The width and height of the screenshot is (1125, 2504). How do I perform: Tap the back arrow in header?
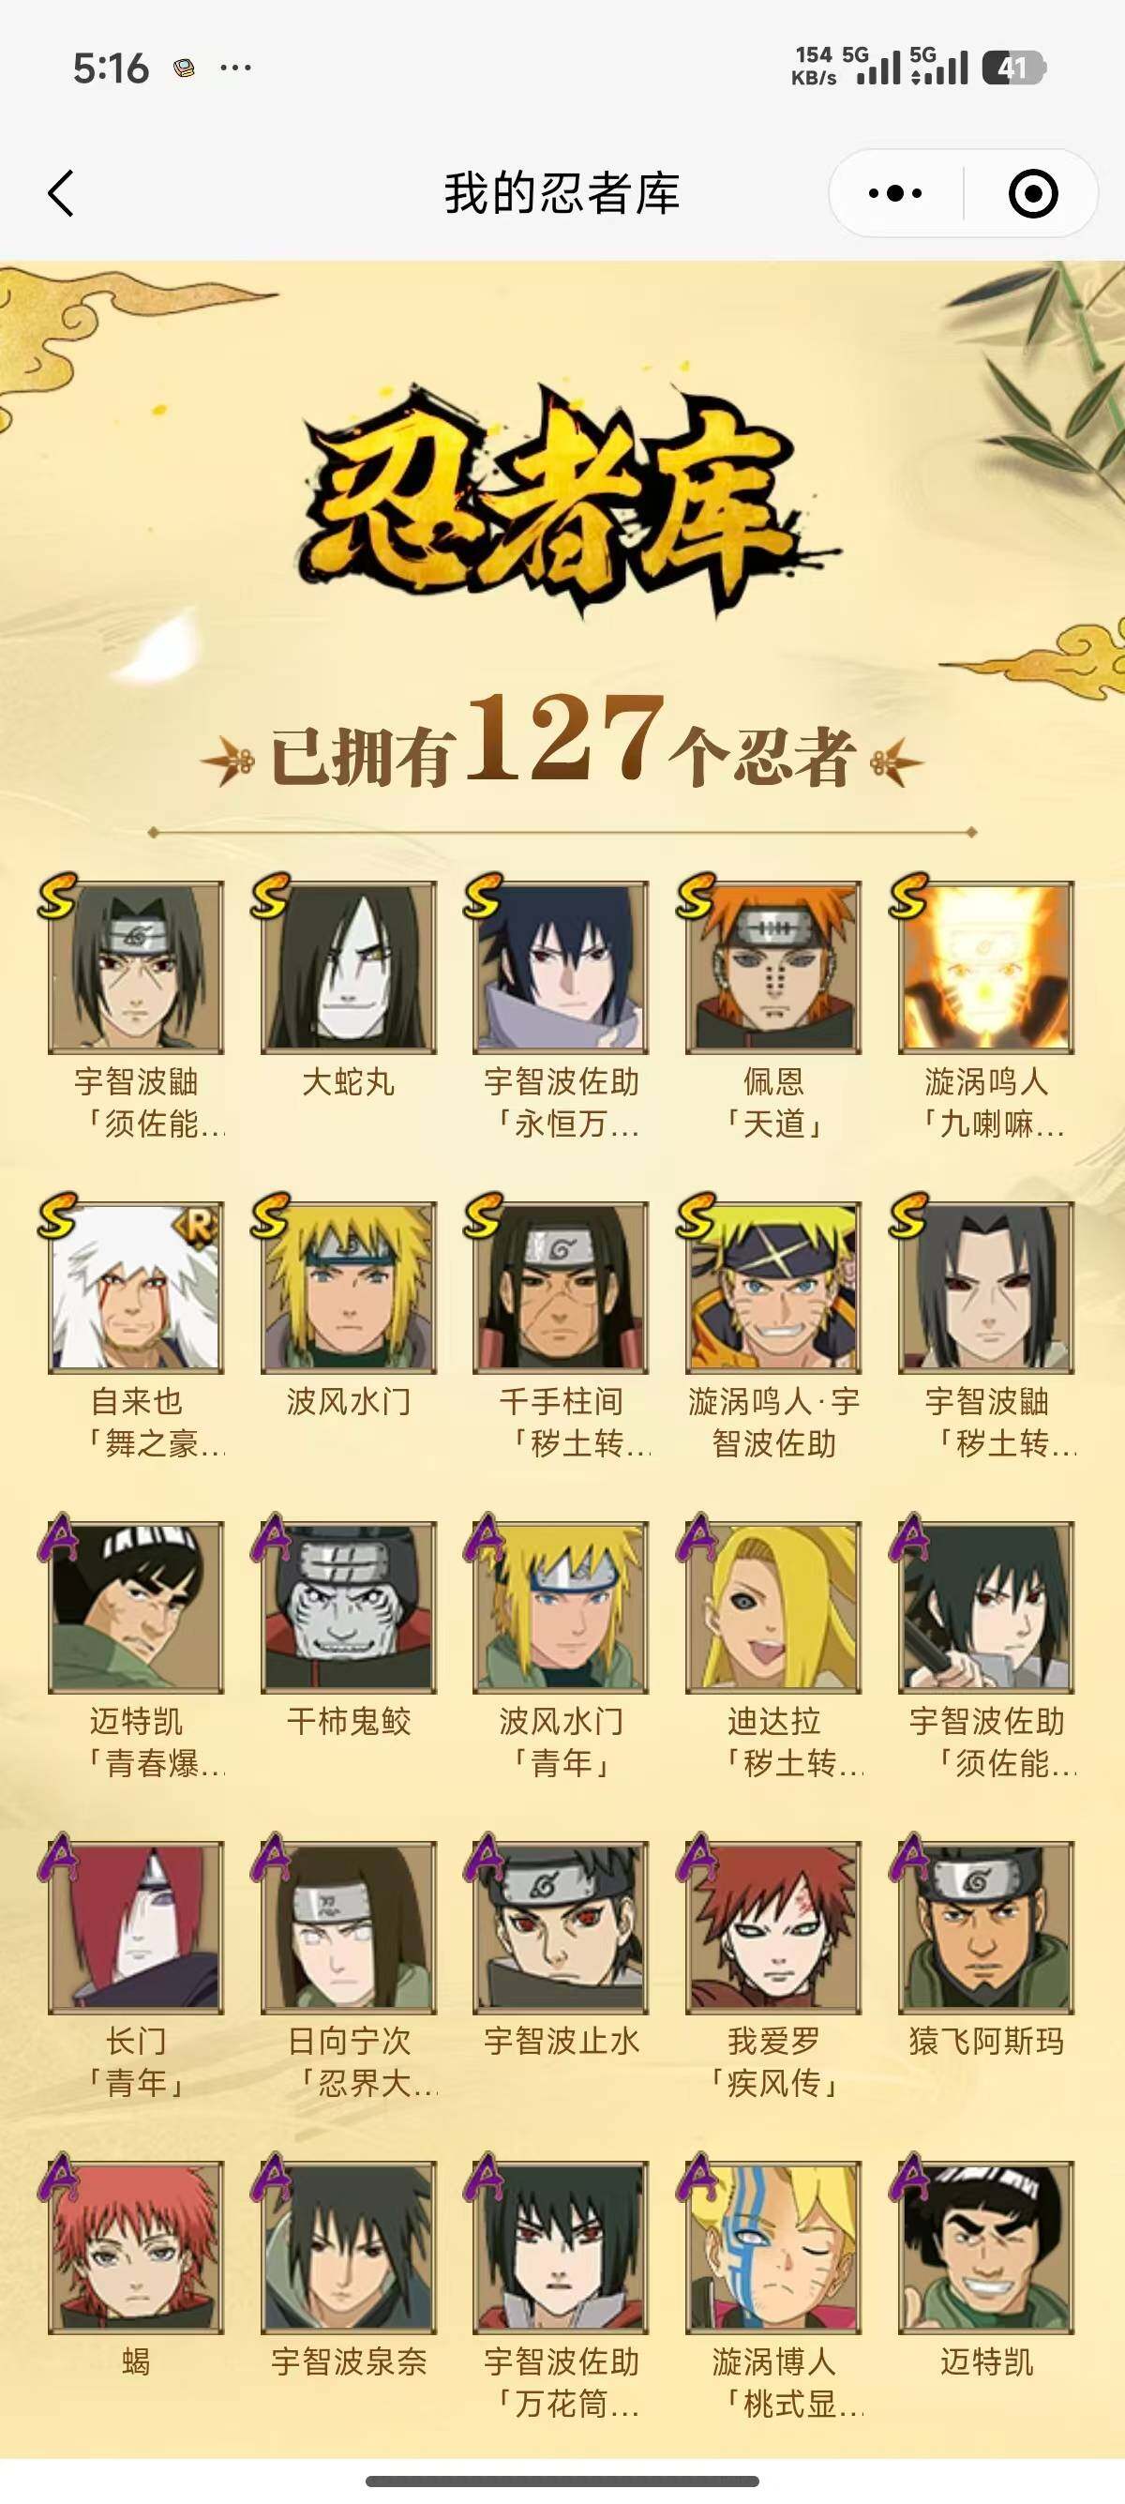click(x=60, y=192)
